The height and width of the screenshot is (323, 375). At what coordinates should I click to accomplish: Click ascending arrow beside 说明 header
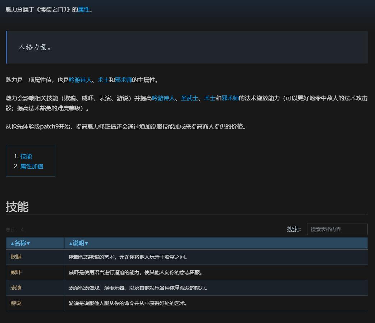70,243
